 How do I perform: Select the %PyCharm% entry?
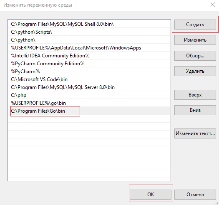tap(89, 72)
